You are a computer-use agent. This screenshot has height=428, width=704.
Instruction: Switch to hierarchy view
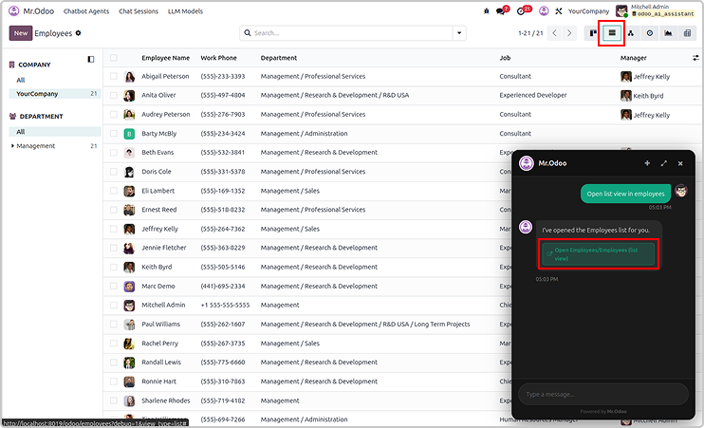(631, 33)
